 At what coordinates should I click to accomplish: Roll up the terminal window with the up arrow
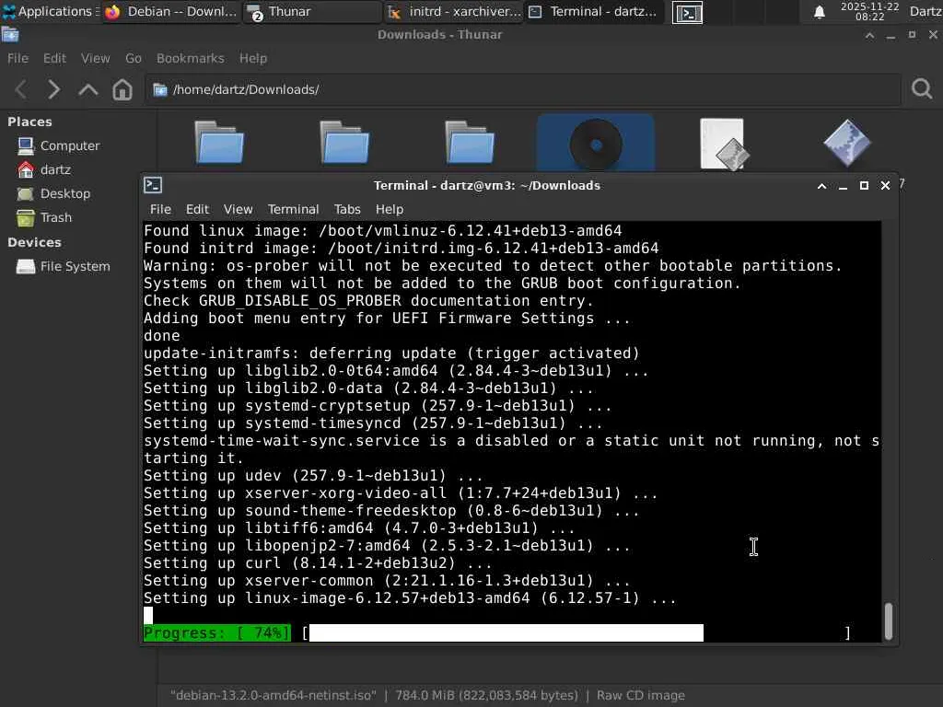pos(821,186)
